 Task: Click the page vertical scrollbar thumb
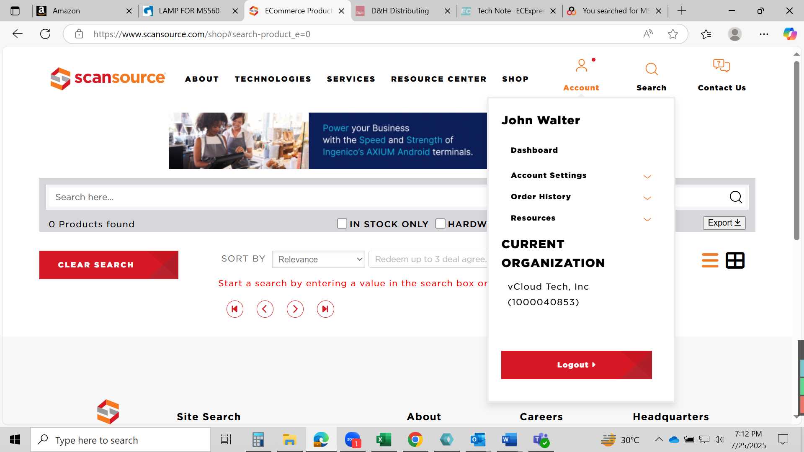click(x=796, y=151)
